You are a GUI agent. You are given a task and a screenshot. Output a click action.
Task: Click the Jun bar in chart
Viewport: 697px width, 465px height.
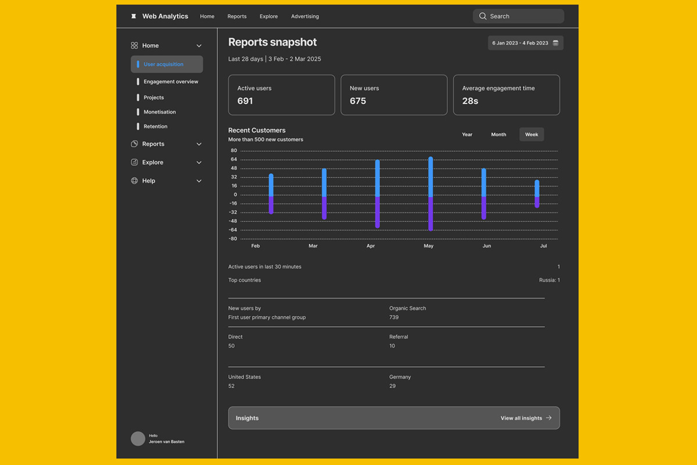coord(484,194)
